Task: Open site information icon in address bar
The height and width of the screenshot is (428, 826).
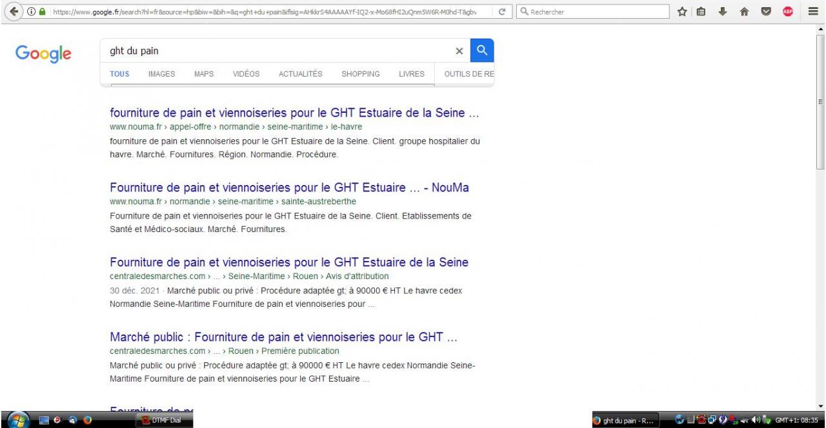Action: [32, 12]
